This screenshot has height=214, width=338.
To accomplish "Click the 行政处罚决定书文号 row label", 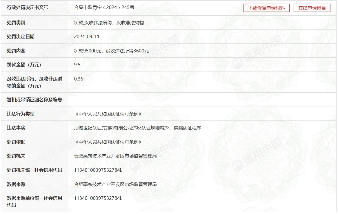I will pyautogui.click(x=28, y=8).
